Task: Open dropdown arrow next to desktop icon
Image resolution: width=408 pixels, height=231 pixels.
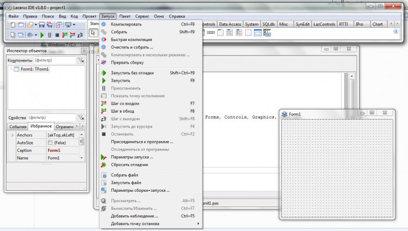Action: click(x=74, y=25)
